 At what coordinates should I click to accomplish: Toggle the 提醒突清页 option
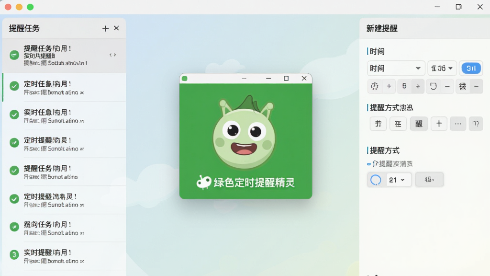[390, 164]
